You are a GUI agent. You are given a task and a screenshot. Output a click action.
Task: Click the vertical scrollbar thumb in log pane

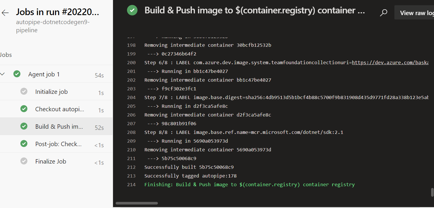click(432, 192)
